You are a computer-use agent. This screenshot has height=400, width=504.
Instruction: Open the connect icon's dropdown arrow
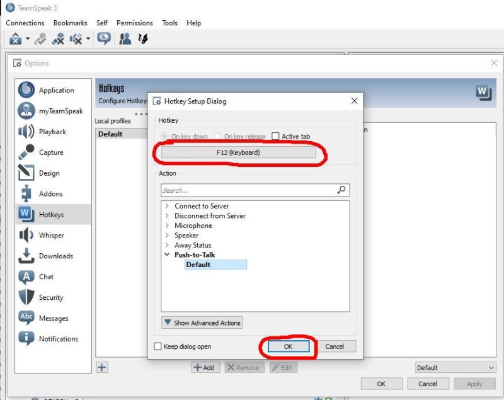click(28, 39)
